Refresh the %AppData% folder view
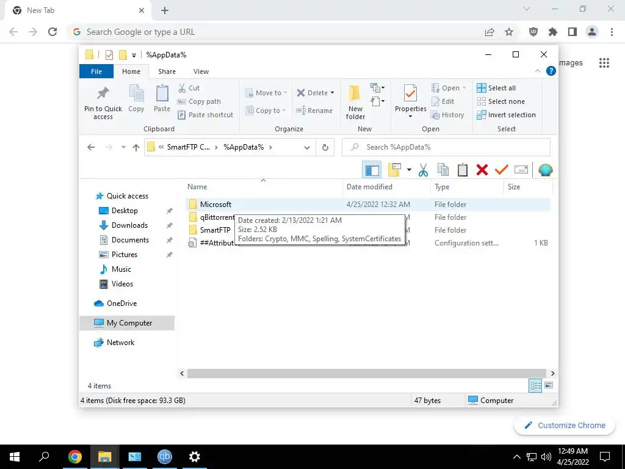The image size is (625, 469). (x=325, y=147)
